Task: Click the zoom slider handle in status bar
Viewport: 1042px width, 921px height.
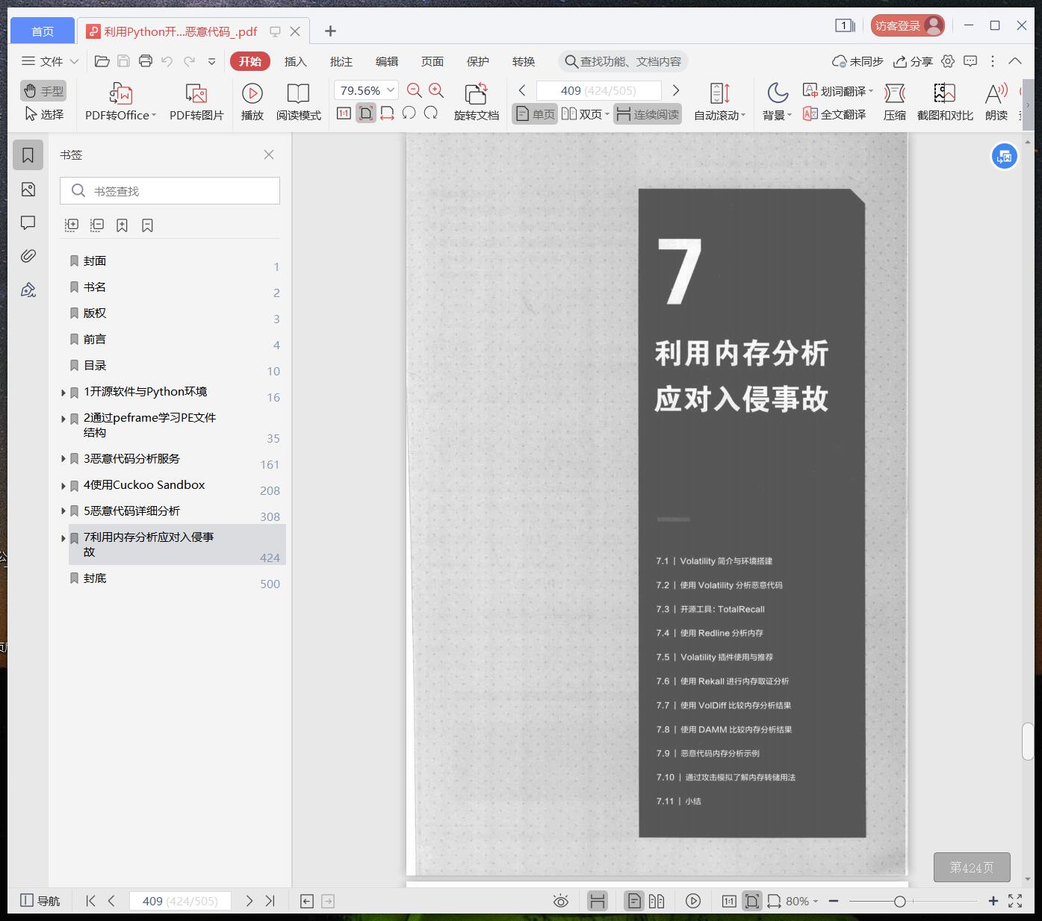Action: pos(900,902)
